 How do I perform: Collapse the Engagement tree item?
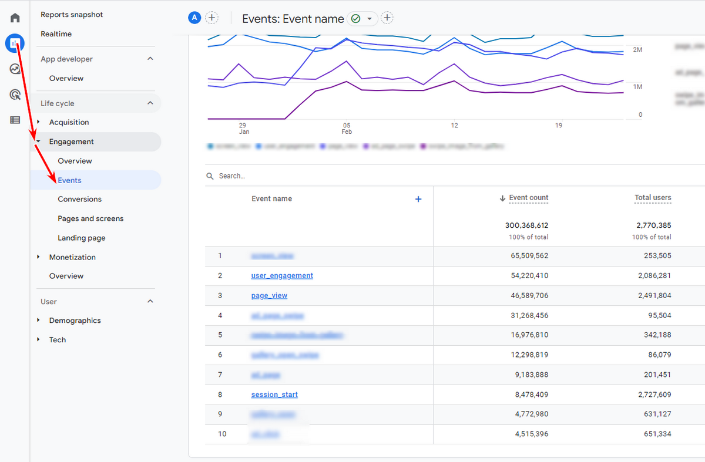point(39,141)
